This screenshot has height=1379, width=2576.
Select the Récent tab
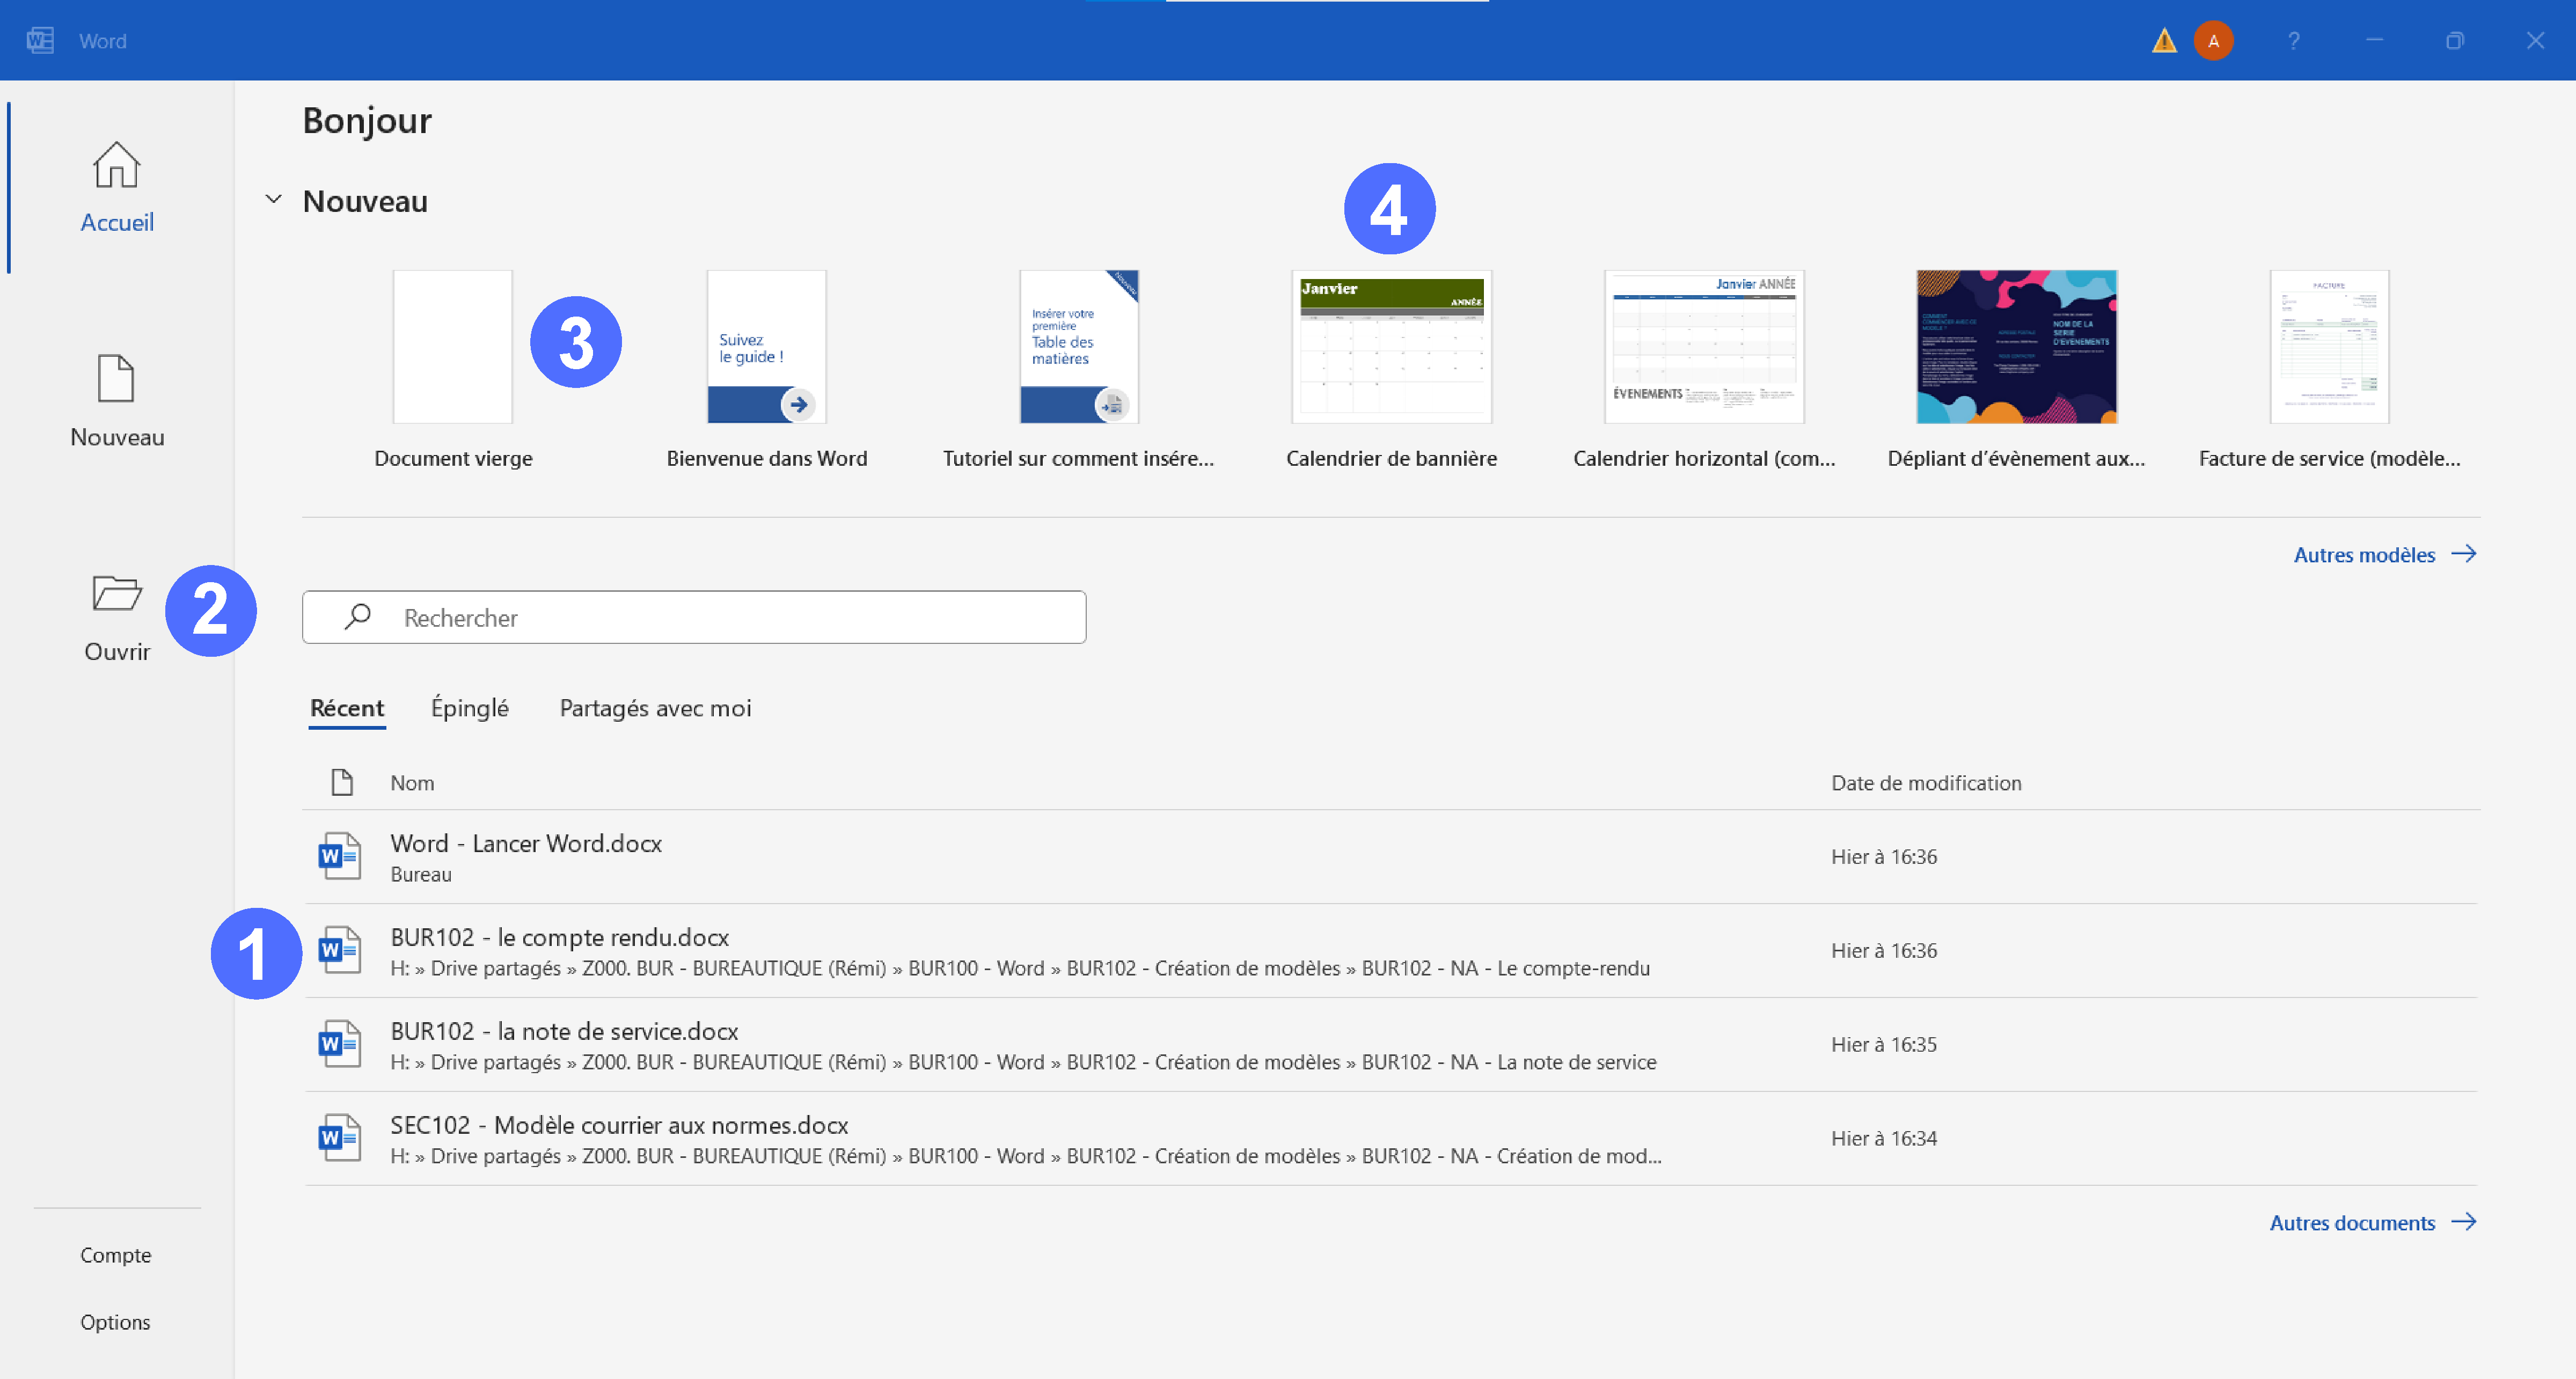[x=346, y=708]
